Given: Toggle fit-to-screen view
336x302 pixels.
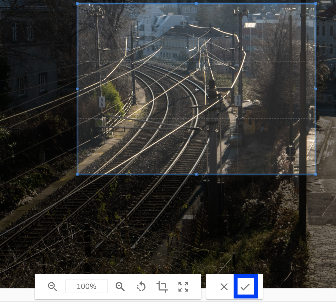Looking at the screenshot, I should tap(183, 287).
